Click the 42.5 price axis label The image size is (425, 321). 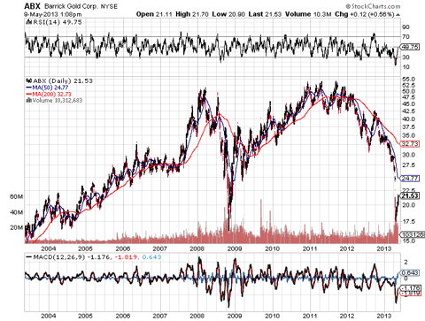[x=408, y=111]
